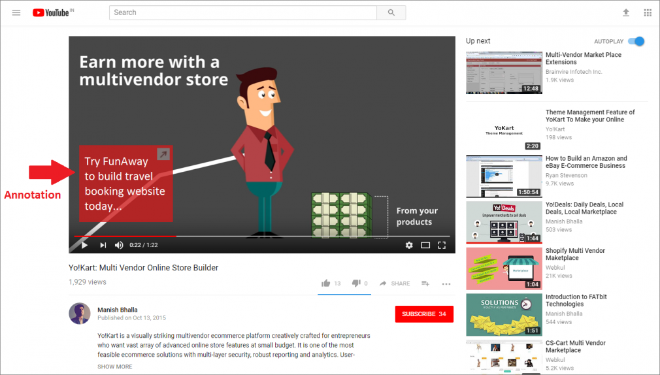Open the hamburger guide menu
Viewport: 660px width, 375px height.
coord(16,12)
